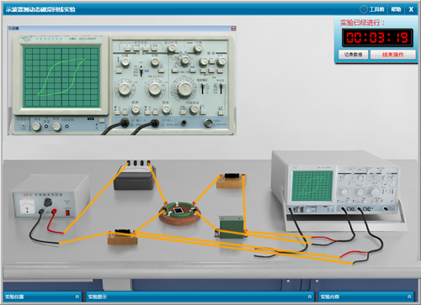421x305 pixels.
Task: Open the 实验提示 tab
Action: (x=200, y=297)
